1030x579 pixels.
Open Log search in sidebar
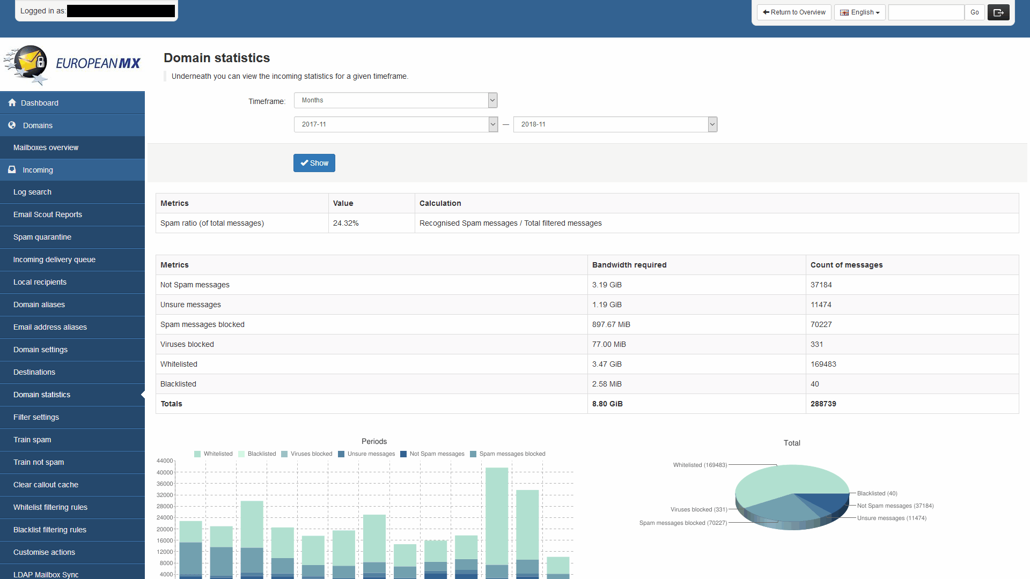(32, 192)
